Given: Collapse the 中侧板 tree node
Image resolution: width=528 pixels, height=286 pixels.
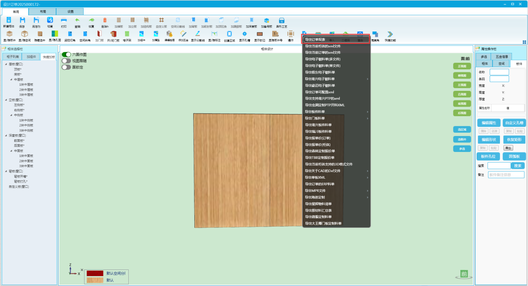Looking at the screenshot, I should point(11,115).
